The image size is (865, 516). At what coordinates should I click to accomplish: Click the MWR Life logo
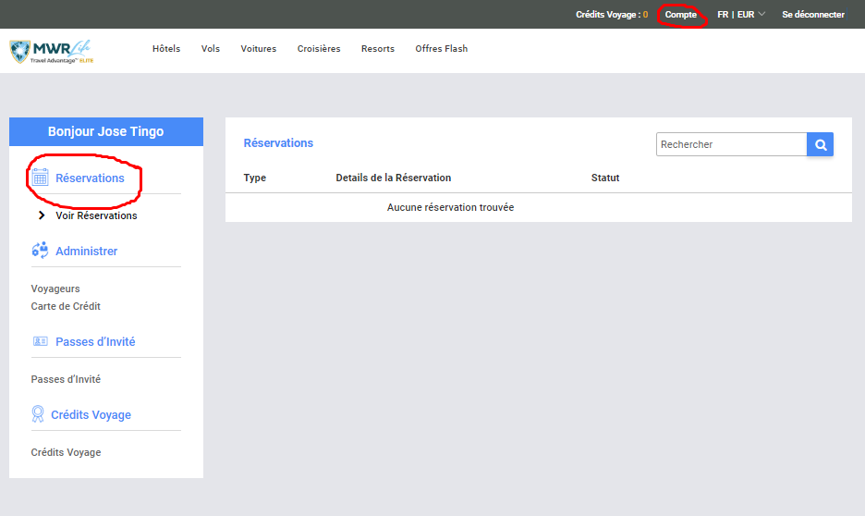coord(52,52)
